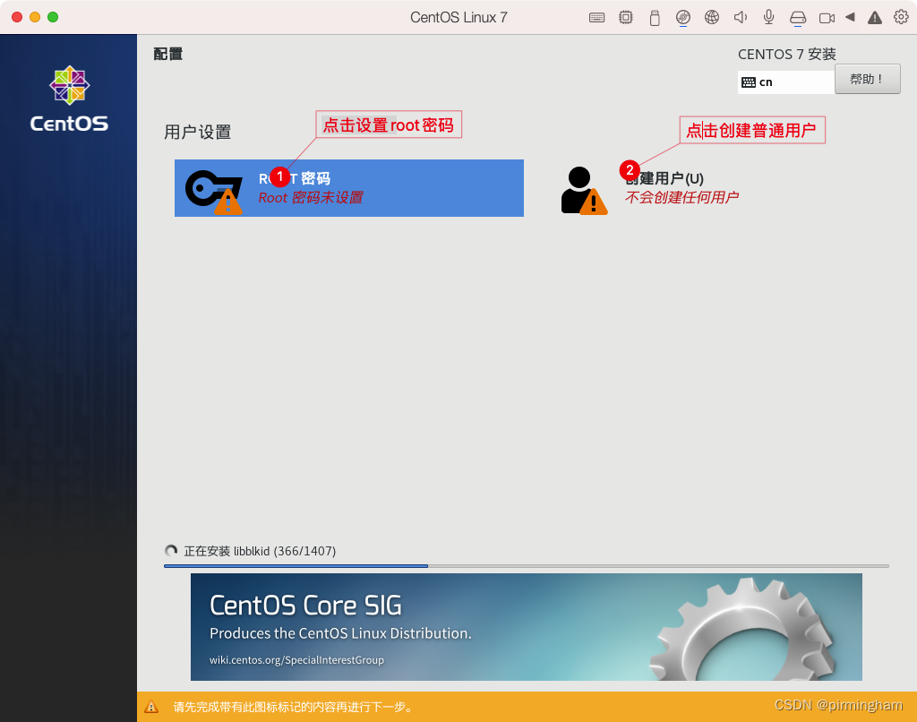Image resolution: width=917 pixels, height=722 pixels.
Task: Close the CentOS Linux 7 VM window
Action: click(x=17, y=17)
